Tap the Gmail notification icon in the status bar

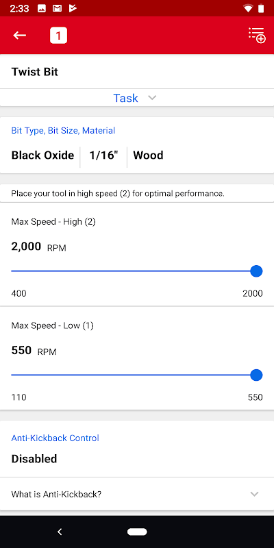coord(58,8)
